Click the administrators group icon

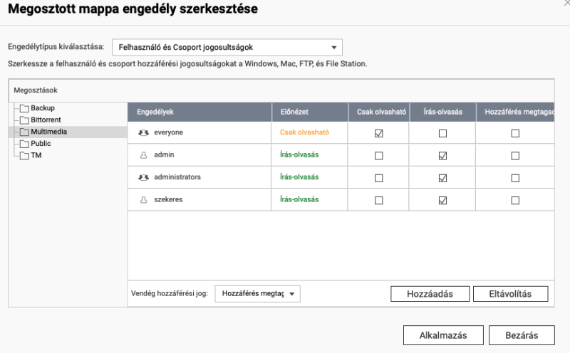(144, 178)
